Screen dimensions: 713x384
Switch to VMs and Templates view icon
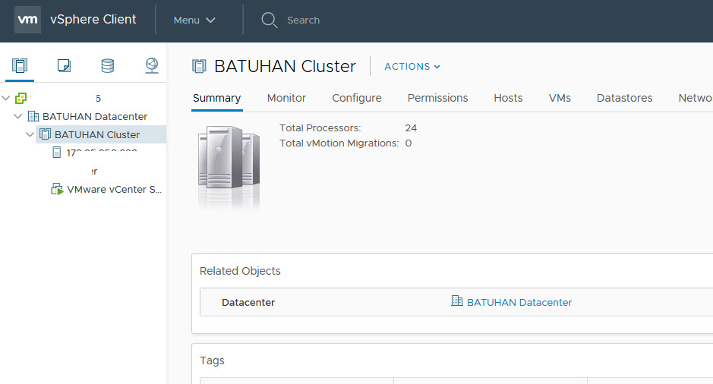64,66
